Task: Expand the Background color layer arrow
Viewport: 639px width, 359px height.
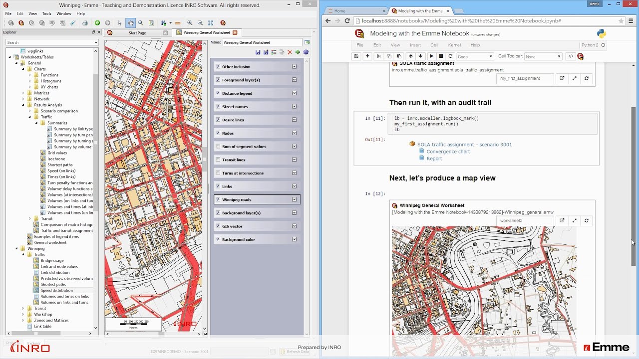Action: tap(294, 239)
